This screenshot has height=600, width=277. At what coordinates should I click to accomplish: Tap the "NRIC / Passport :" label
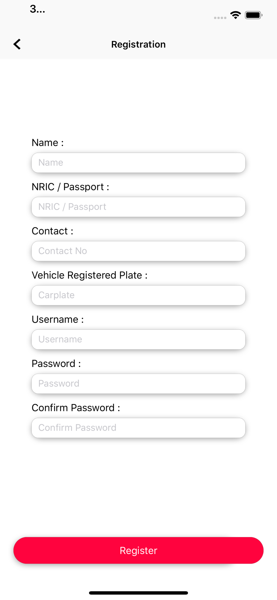[70, 187]
